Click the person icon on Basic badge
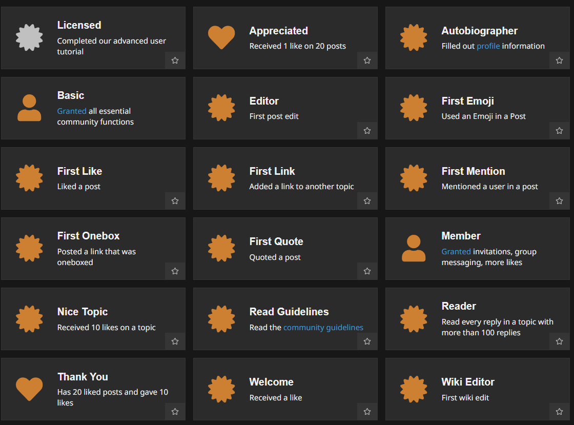Viewport: 574px width, 425px height. click(29, 108)
